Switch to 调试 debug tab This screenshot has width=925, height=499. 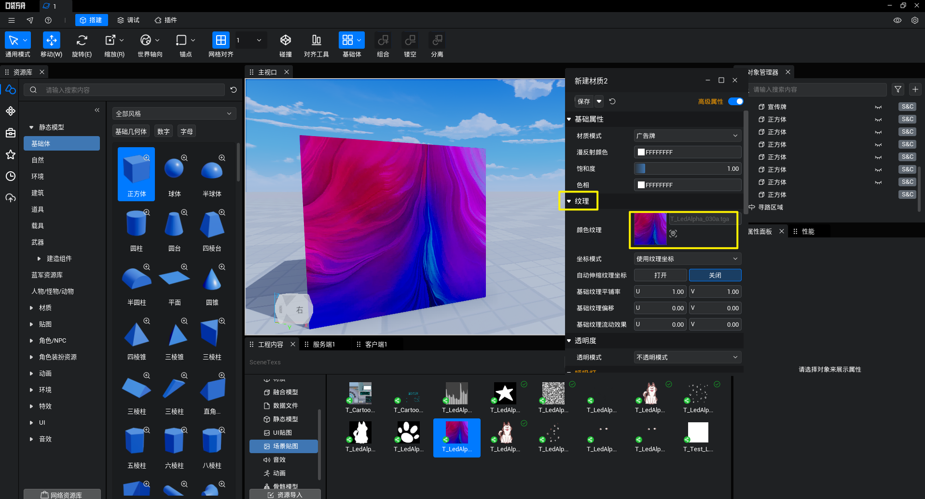pos(128,20)
